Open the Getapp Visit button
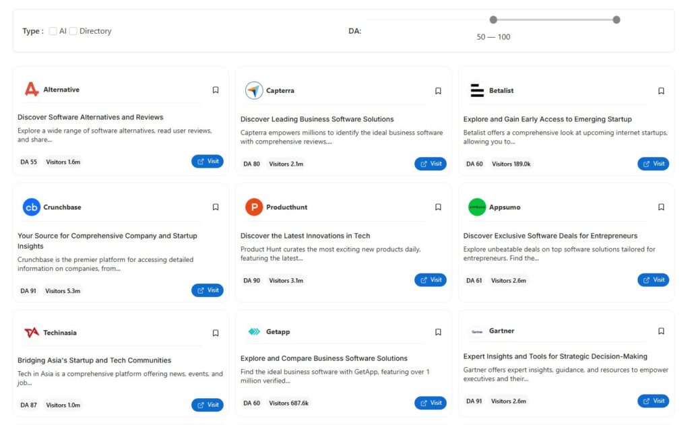Screen dimensions: 690x425 coord(430,403)
